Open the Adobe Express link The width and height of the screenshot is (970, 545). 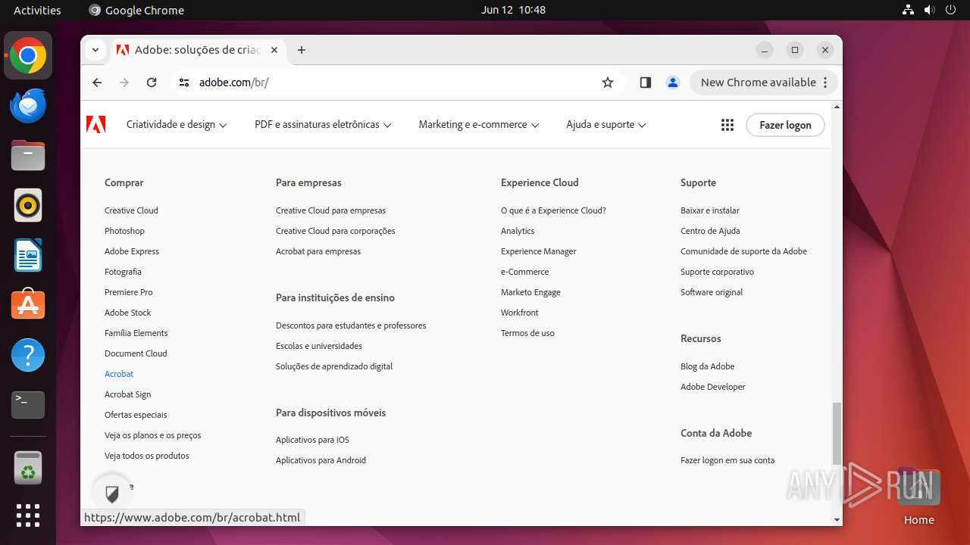click(x=132, y=251)
